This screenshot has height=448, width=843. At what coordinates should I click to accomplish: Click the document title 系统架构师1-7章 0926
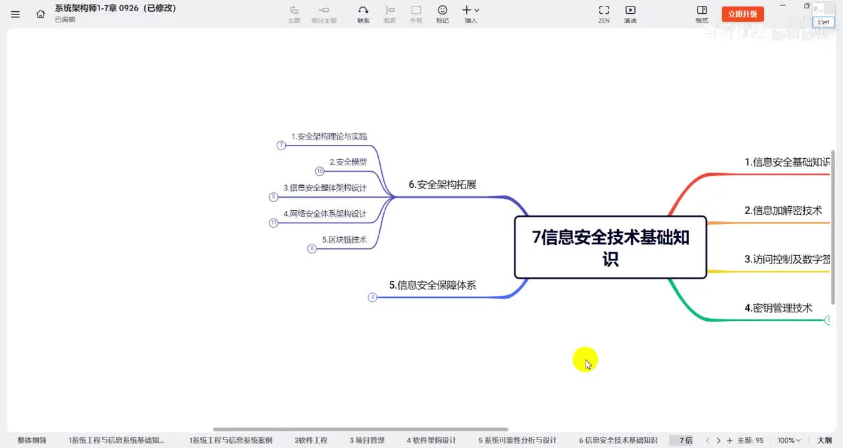(115, 9)
